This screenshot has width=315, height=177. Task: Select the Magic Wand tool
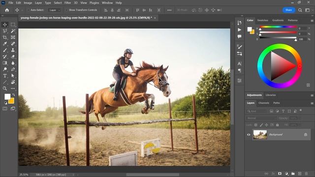pyautogui.click(x=13, y=31)
